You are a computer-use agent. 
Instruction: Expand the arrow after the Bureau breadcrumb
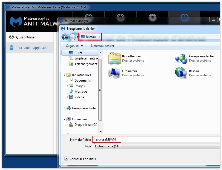coord(99,37)
